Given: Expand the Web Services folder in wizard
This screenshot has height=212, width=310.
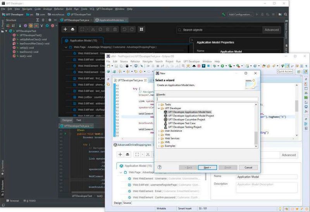Looking at the screenshot, I should click(x=159, y=138).
